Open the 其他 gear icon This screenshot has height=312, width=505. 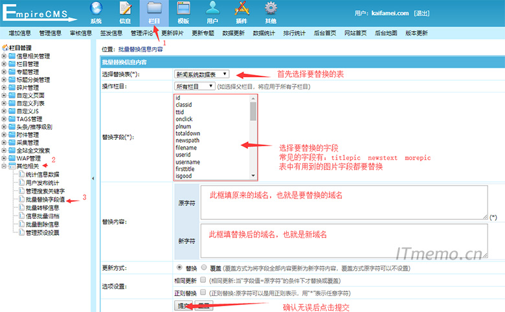pos(271,8)
